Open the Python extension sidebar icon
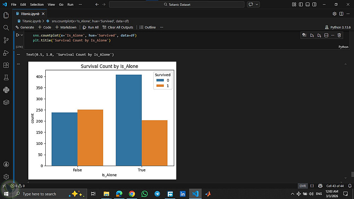Image resolution: width=354 pixels, height=199 pixels. (x=6, y=90)
